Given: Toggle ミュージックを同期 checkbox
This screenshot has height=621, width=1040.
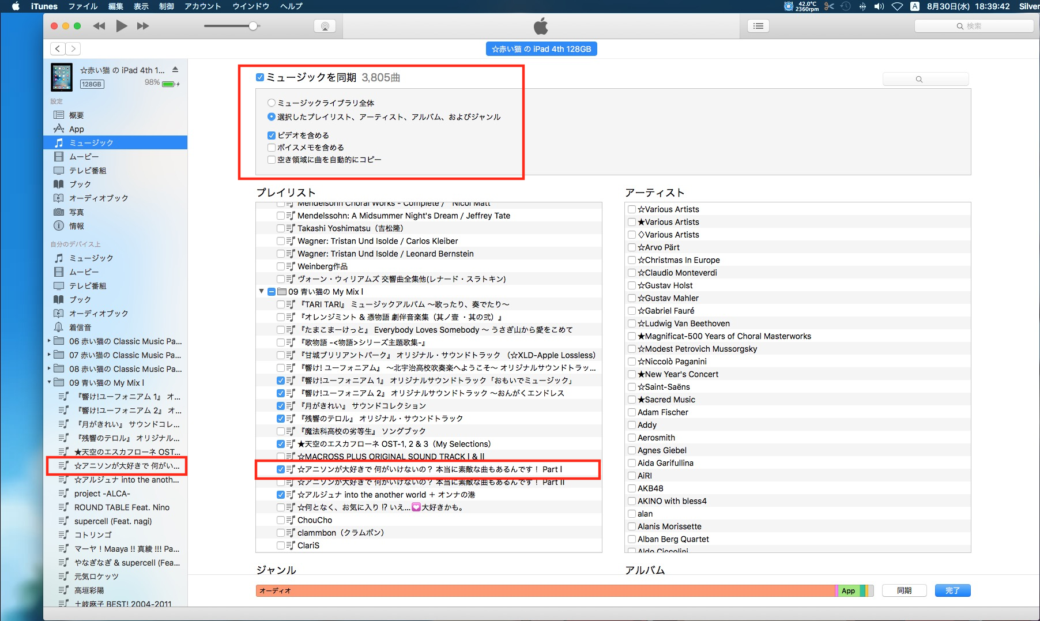Looking at the screenshot, I should point(260,77).
